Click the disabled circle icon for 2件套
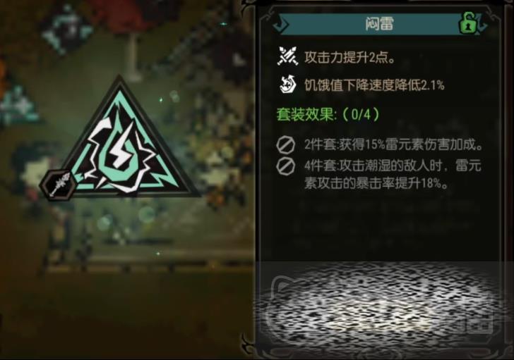The image size is (514, 360). tap(285, 145)
